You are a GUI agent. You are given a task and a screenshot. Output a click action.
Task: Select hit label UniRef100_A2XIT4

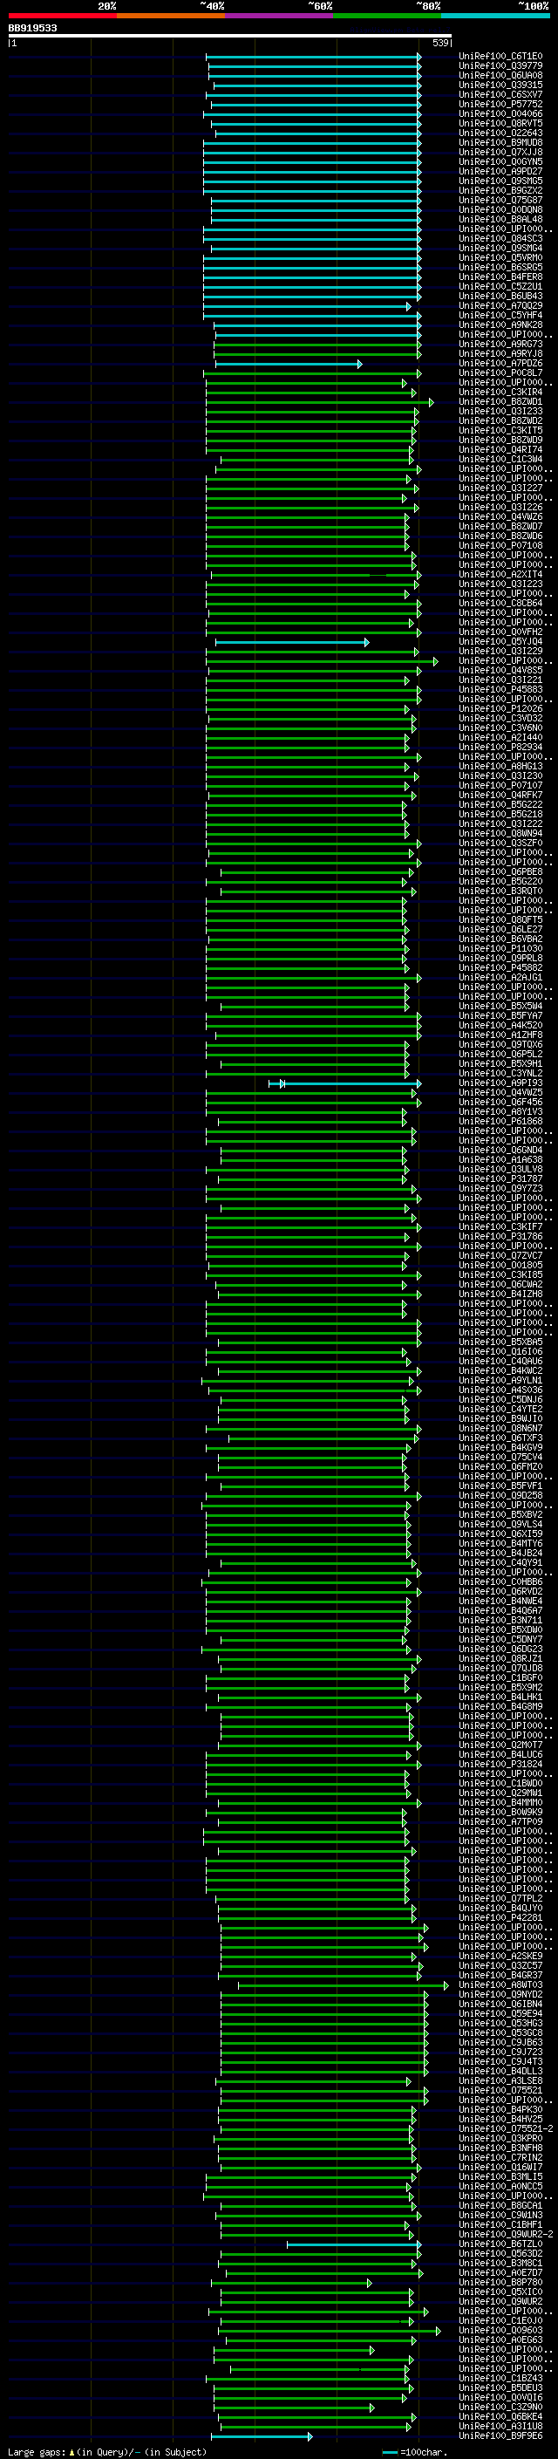tap(500, 574)
